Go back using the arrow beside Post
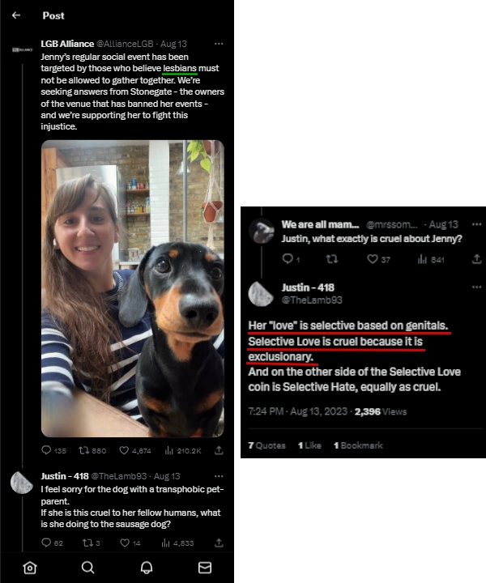The height and width of the screenshot is (583, 486). pos(16,15)
